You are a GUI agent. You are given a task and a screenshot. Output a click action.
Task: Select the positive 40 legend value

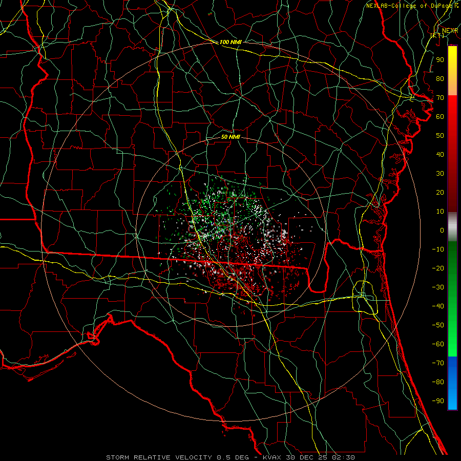pos(440,154)
